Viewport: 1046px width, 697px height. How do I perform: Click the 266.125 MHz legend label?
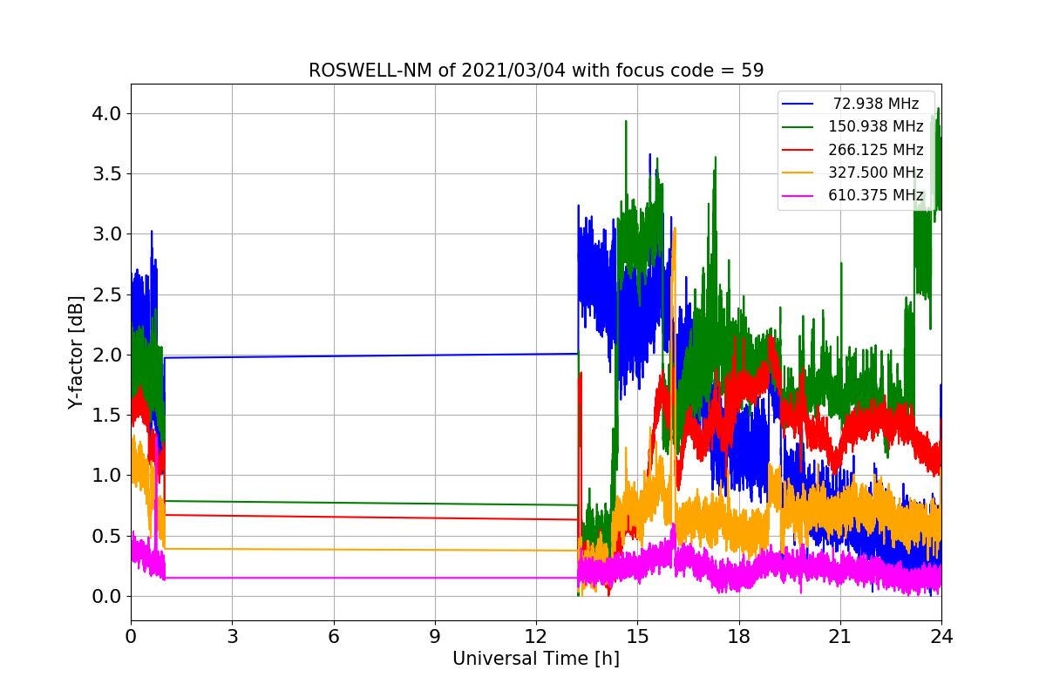[876, 150]
